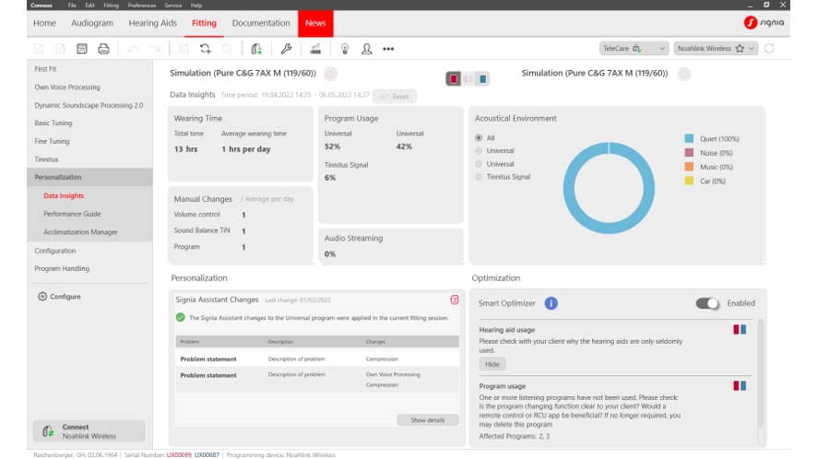Click the lightbulb icon in the toolbar
Viewport: 817px width, 459px height.
(x=345, y=49)
